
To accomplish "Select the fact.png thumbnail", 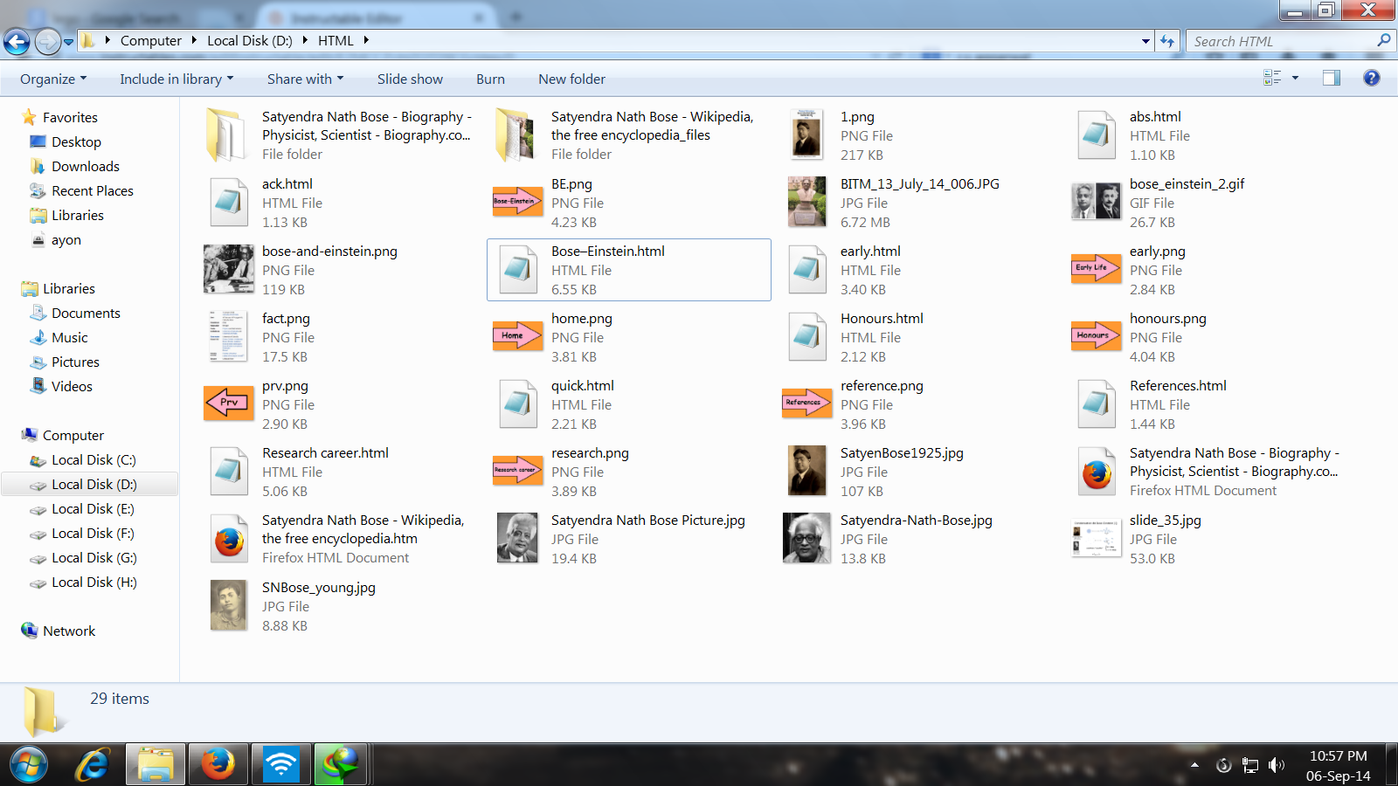I will tap(228, 336).
